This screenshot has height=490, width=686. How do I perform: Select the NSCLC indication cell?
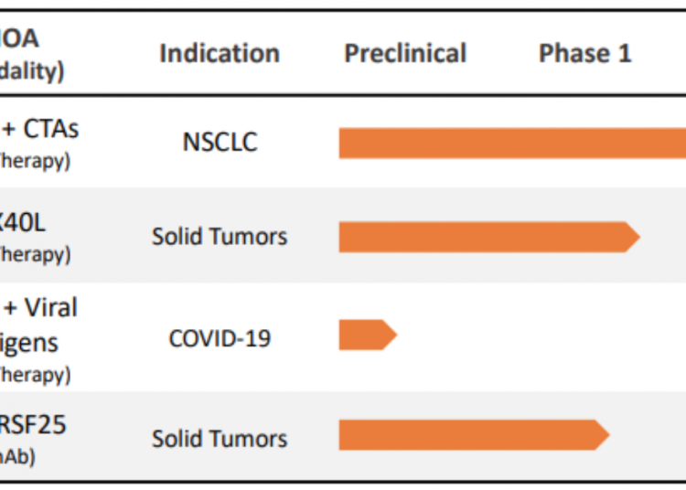point(220,143)
